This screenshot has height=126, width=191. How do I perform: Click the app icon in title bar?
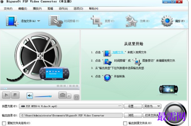tap(2, 2)
